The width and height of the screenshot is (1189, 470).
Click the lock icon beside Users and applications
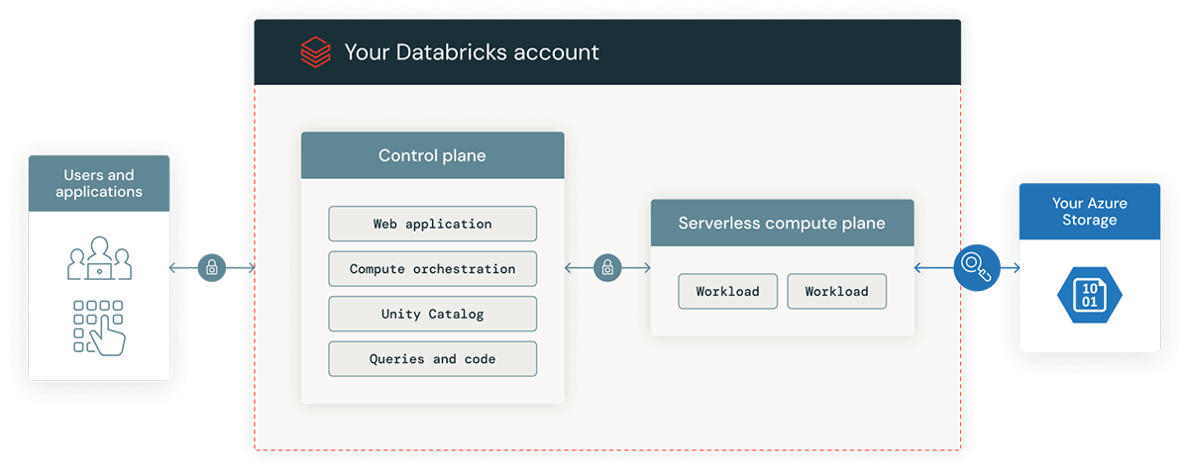pos(212,267)
